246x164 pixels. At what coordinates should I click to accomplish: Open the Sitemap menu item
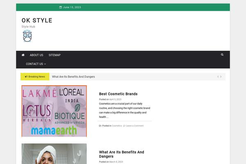55,55
